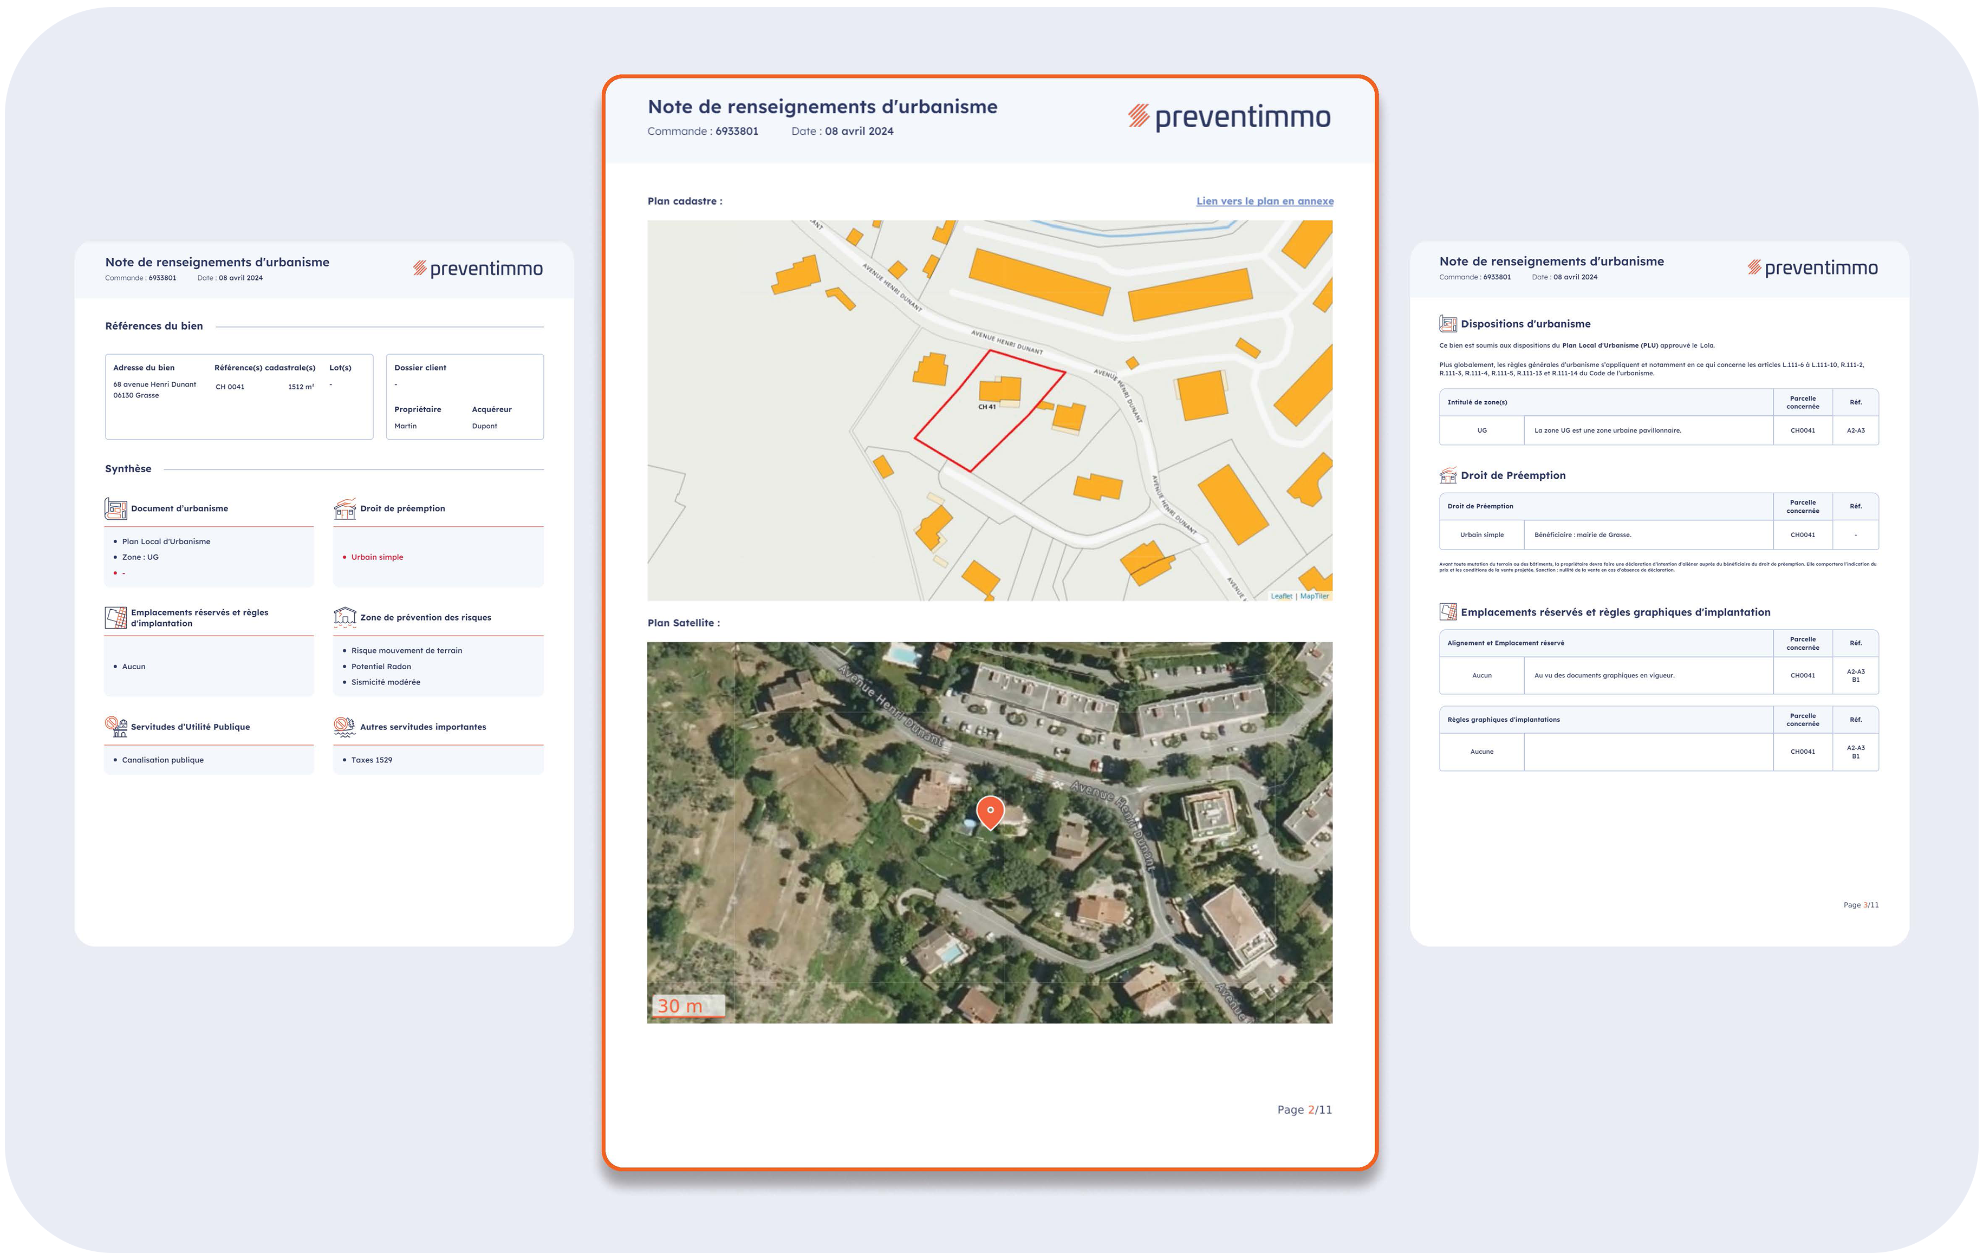Click the center page preventimmo logo

click(x=1228, y=117)
